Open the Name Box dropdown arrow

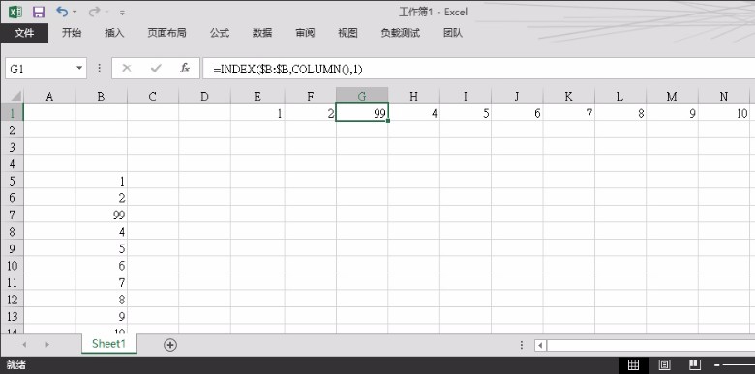(79, 69)
